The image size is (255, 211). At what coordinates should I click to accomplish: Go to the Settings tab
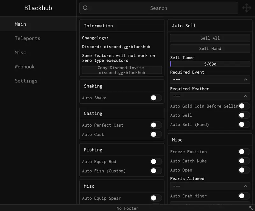point(38,81)
